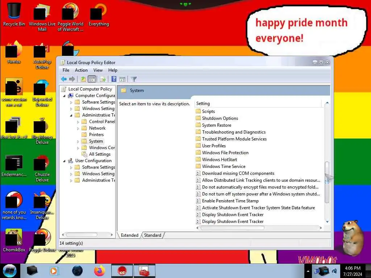Select the Windows HotStart folder

tap(219, 159)
